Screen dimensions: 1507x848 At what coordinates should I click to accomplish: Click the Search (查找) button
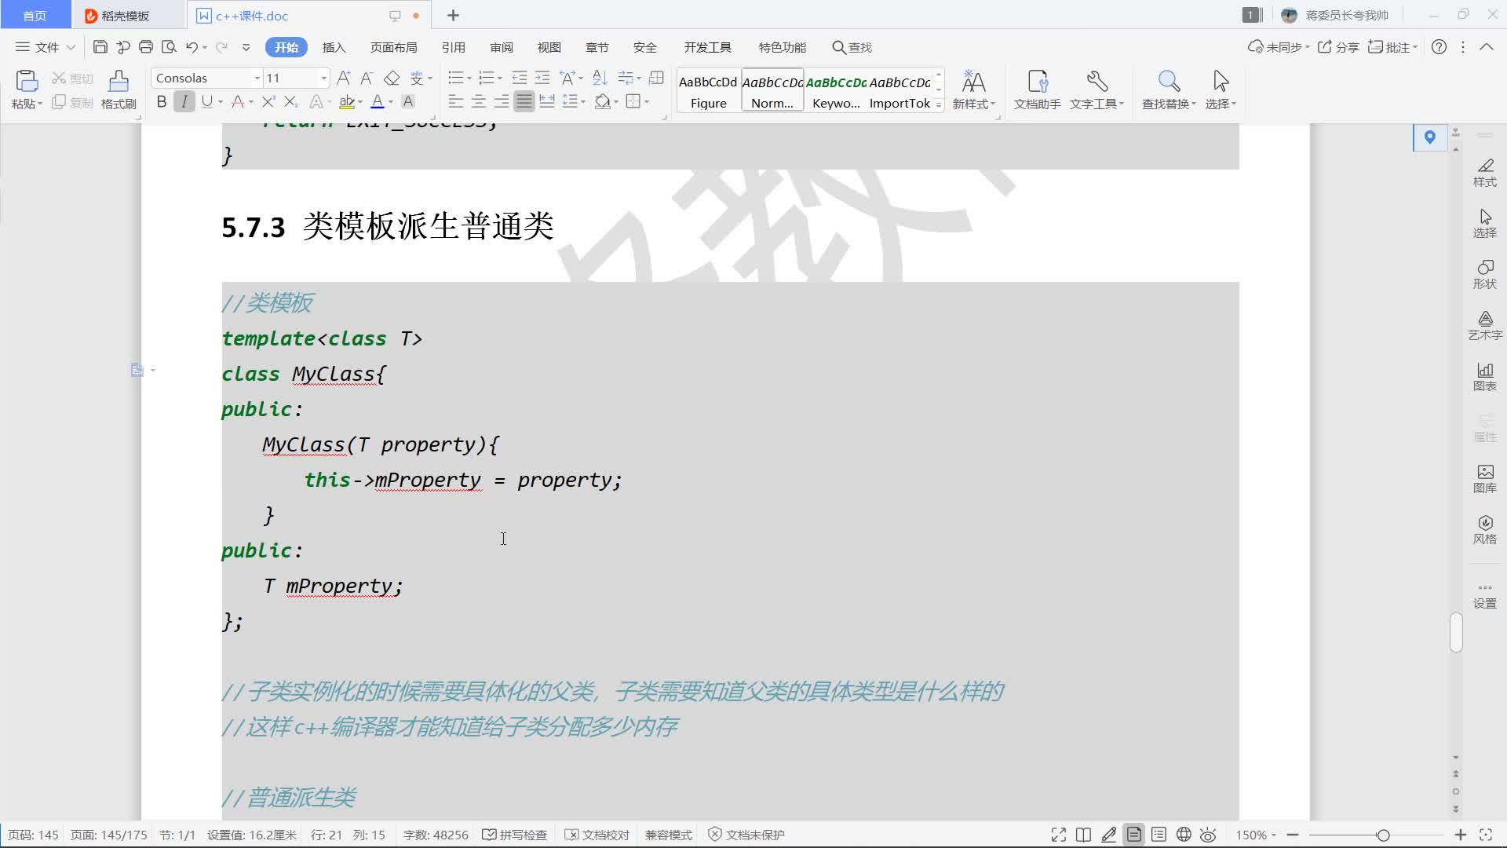[x=852, y=47]
